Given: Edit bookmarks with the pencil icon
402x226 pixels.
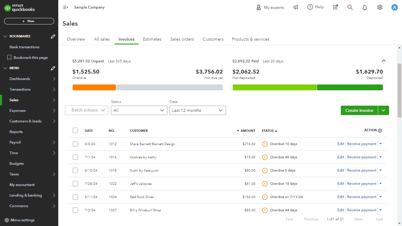Looking at the screenshot, I should pos(53,36).
